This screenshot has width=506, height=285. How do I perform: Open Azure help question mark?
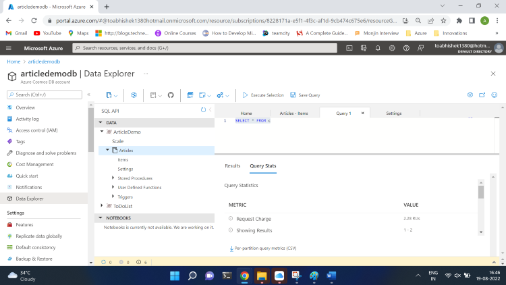(406, 48)
